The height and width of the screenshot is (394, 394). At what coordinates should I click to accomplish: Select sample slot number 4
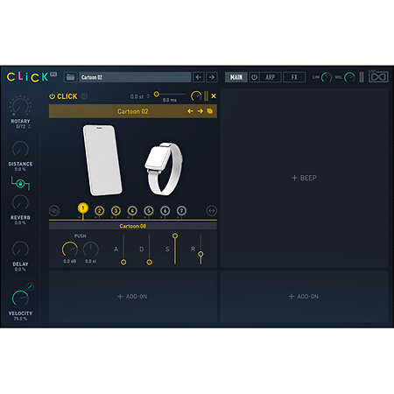132,211
